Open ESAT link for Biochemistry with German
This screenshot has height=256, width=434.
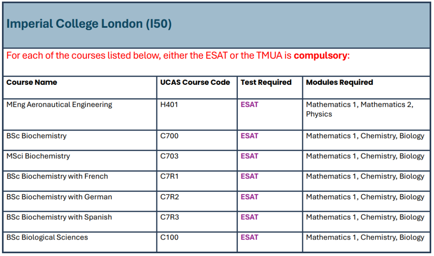coord(249,197)
